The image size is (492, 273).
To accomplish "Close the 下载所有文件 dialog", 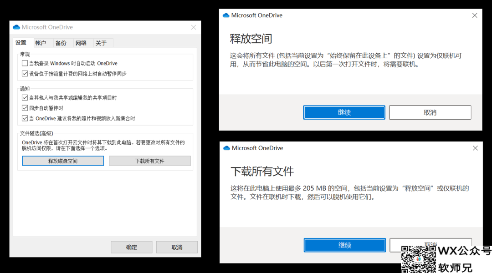I will 475,148.
